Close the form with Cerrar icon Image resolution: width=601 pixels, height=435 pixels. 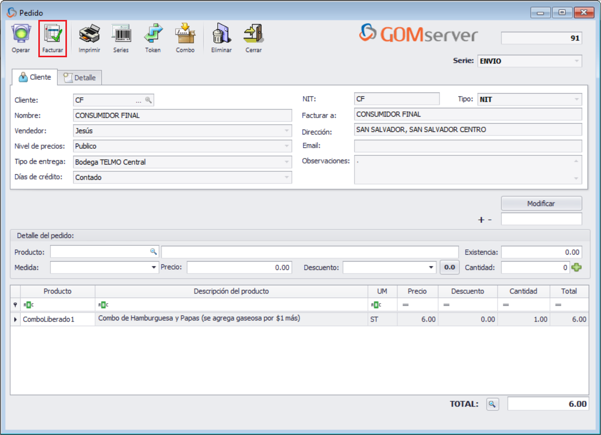pyautogui.click(x=253, y=35)
